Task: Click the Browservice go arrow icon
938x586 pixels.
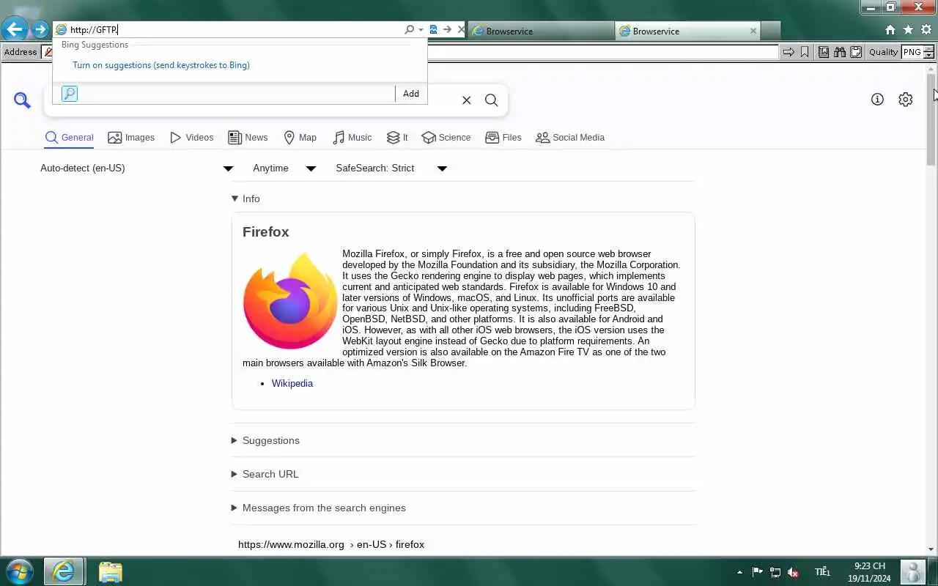Action: (789, 52)
